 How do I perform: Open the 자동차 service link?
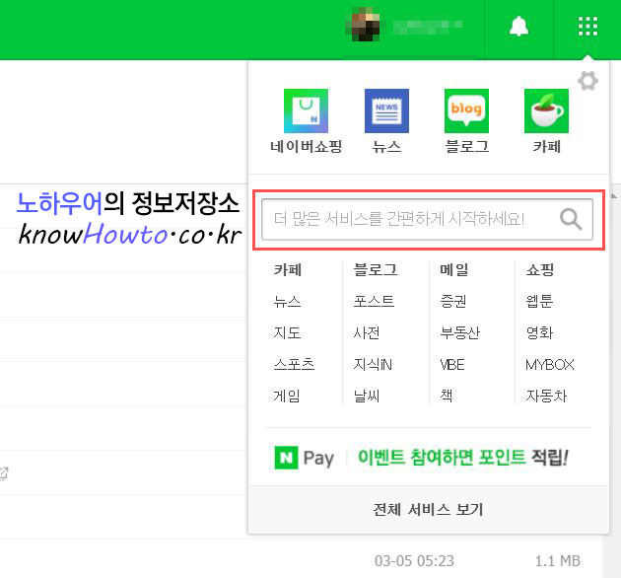tap(546, 396)
